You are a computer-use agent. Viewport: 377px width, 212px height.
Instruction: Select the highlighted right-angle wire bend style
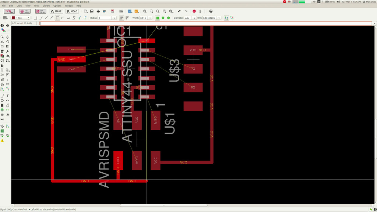[x=57, y=18]
